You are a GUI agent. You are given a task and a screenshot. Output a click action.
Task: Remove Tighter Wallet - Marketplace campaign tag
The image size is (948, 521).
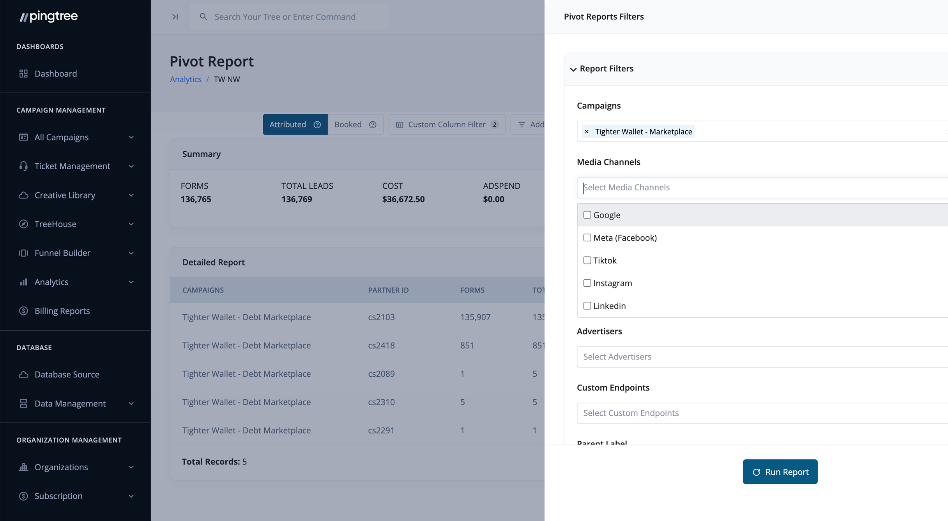click(x=586, y=131)
